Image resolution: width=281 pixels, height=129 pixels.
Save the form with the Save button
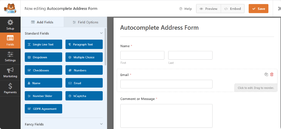click(258, 9)
